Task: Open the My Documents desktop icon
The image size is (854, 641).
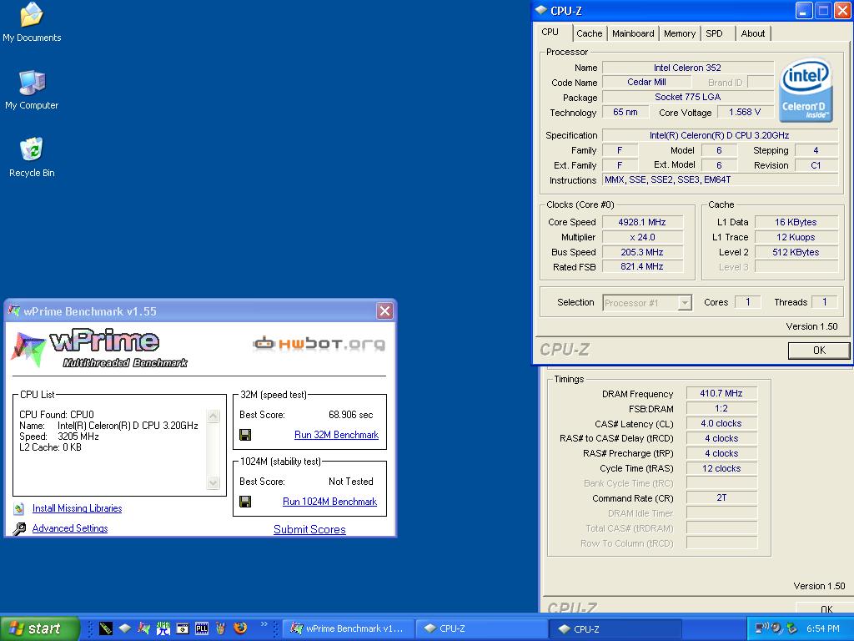Action: pos(32,22)
